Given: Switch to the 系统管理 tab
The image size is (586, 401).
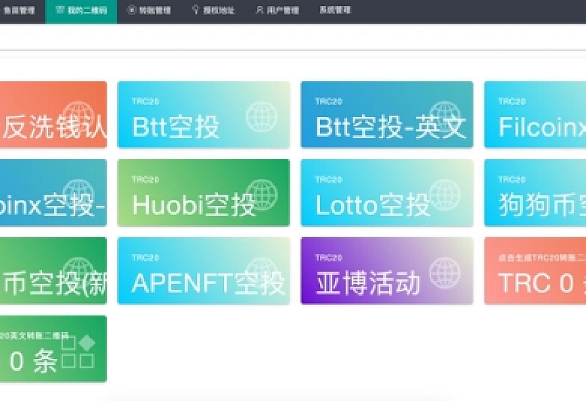Looking at the screenshot, I should coord(334,10).
